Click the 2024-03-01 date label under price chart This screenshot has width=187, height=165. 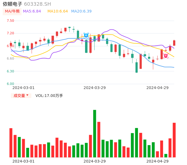coord(23,88)
